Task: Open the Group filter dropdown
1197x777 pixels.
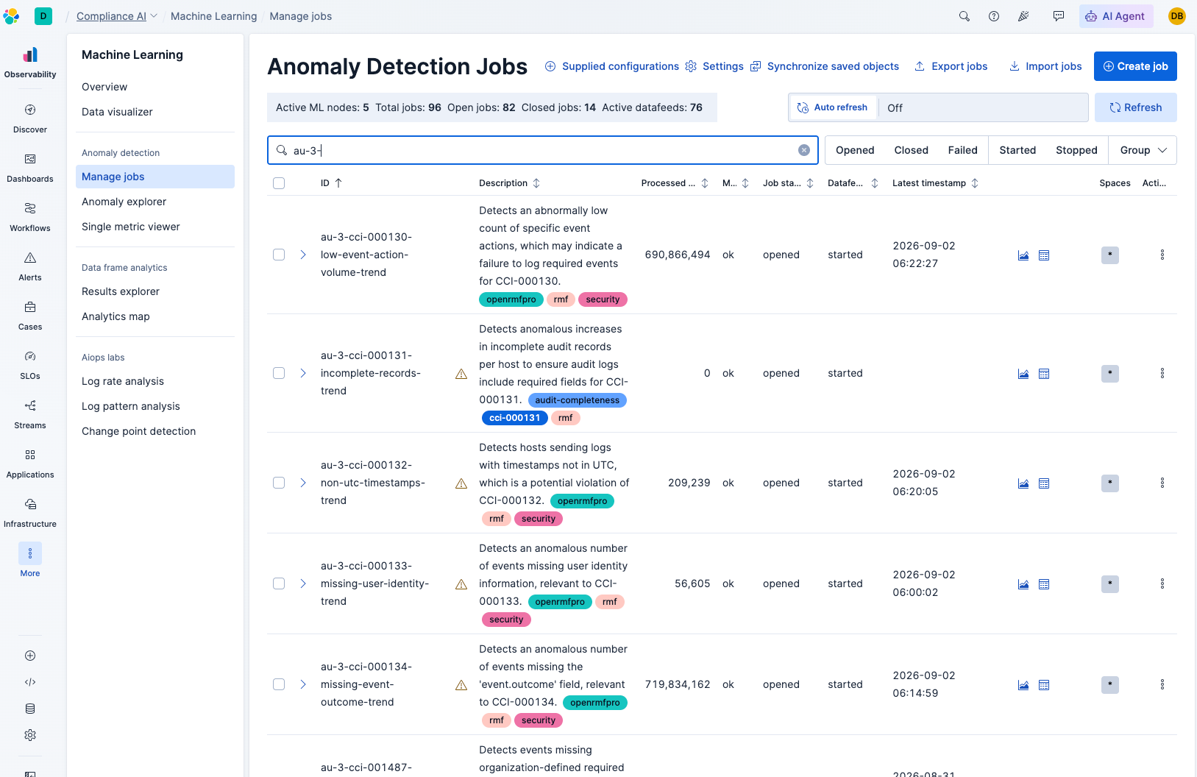Action: pyautogui.click(x=1143, y=150)
